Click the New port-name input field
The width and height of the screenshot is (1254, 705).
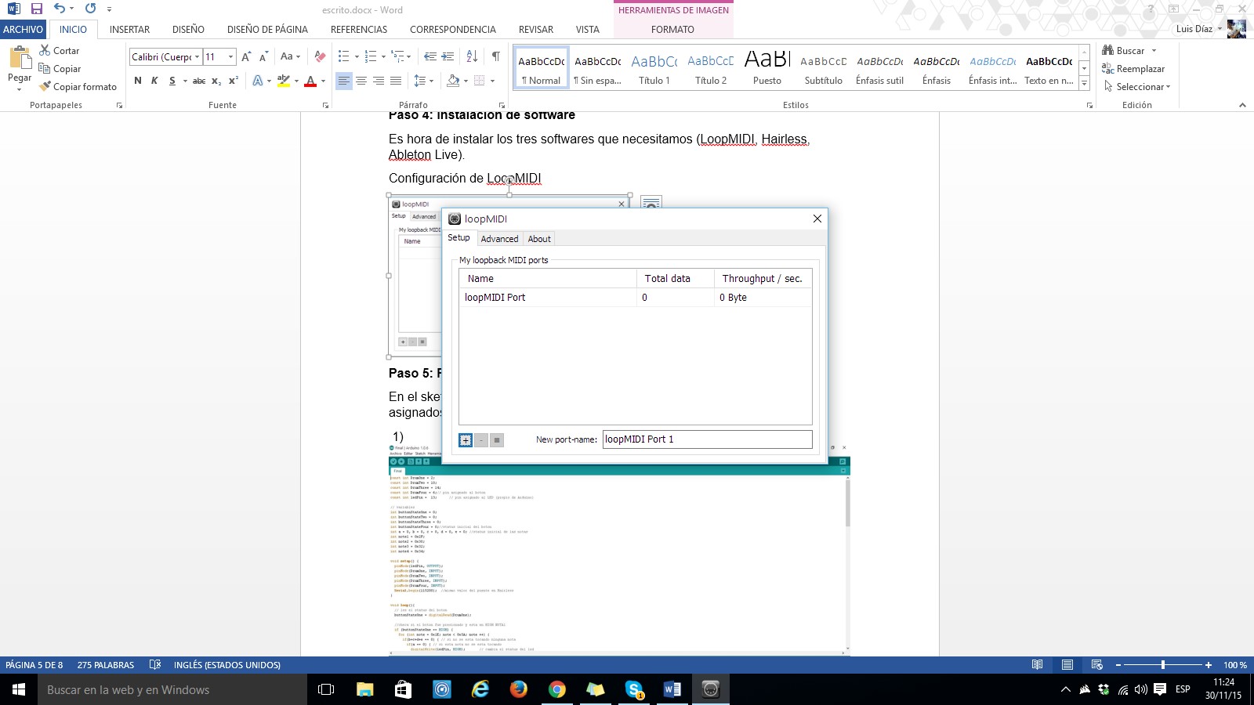(x=707, y=439)
